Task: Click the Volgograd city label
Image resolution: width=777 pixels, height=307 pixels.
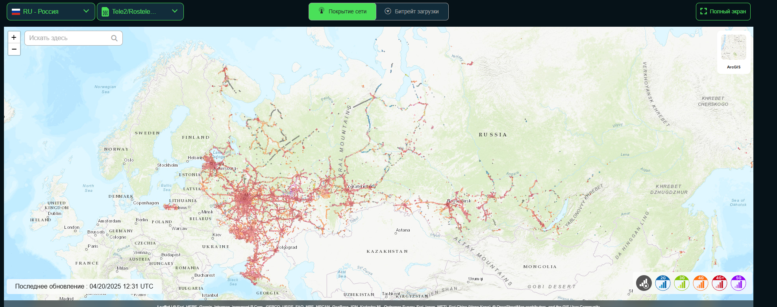Action: 287,247
